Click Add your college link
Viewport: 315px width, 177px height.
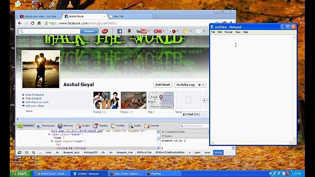click(x=35, y=106)
